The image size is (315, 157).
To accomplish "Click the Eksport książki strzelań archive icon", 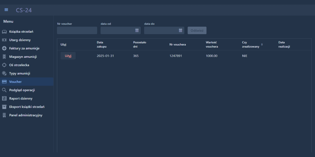I will (4, 107).
